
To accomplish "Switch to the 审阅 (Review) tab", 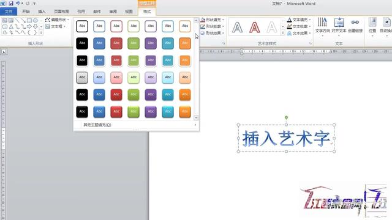I will click(113, 12).
